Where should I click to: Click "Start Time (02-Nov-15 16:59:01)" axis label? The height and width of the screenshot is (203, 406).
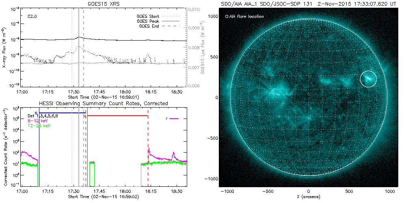coord(104,97)
